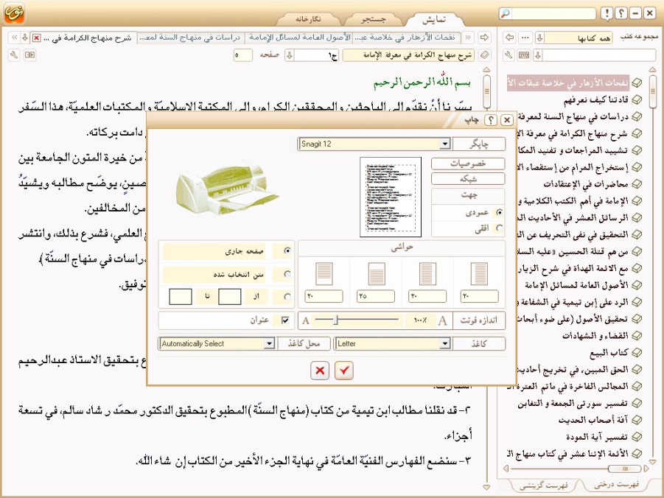Click the چاپگر (printer) button
Viewport: 664px width, 498px height.
[478, 144]
